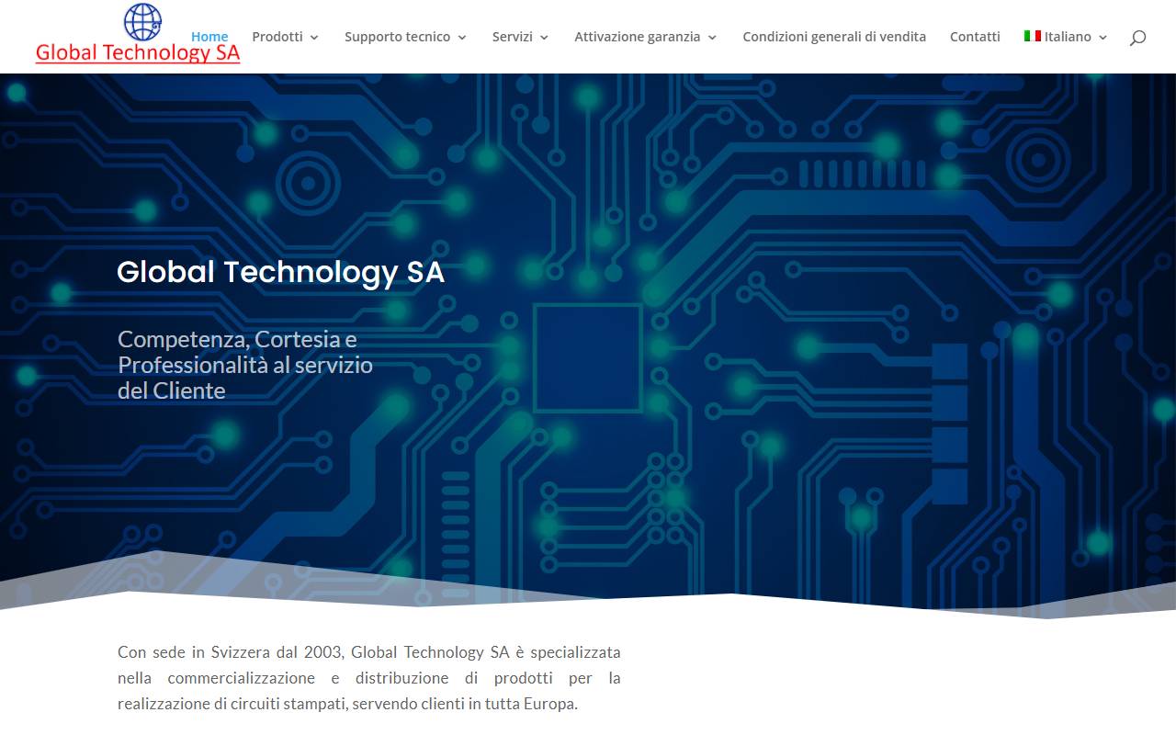Expand the Supporto tecnico chevron
1176x735 pixels.
[x=462, y=38]
